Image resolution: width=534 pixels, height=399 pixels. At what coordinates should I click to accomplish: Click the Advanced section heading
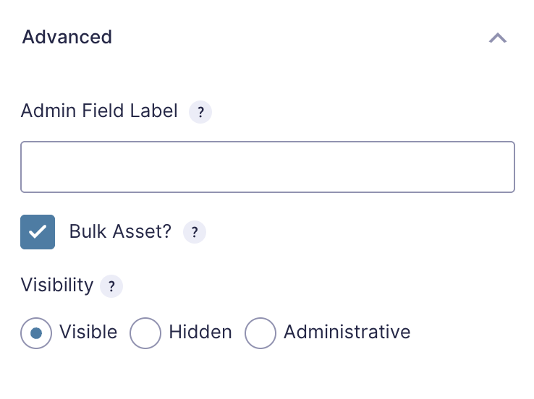(x=67, y=37)
